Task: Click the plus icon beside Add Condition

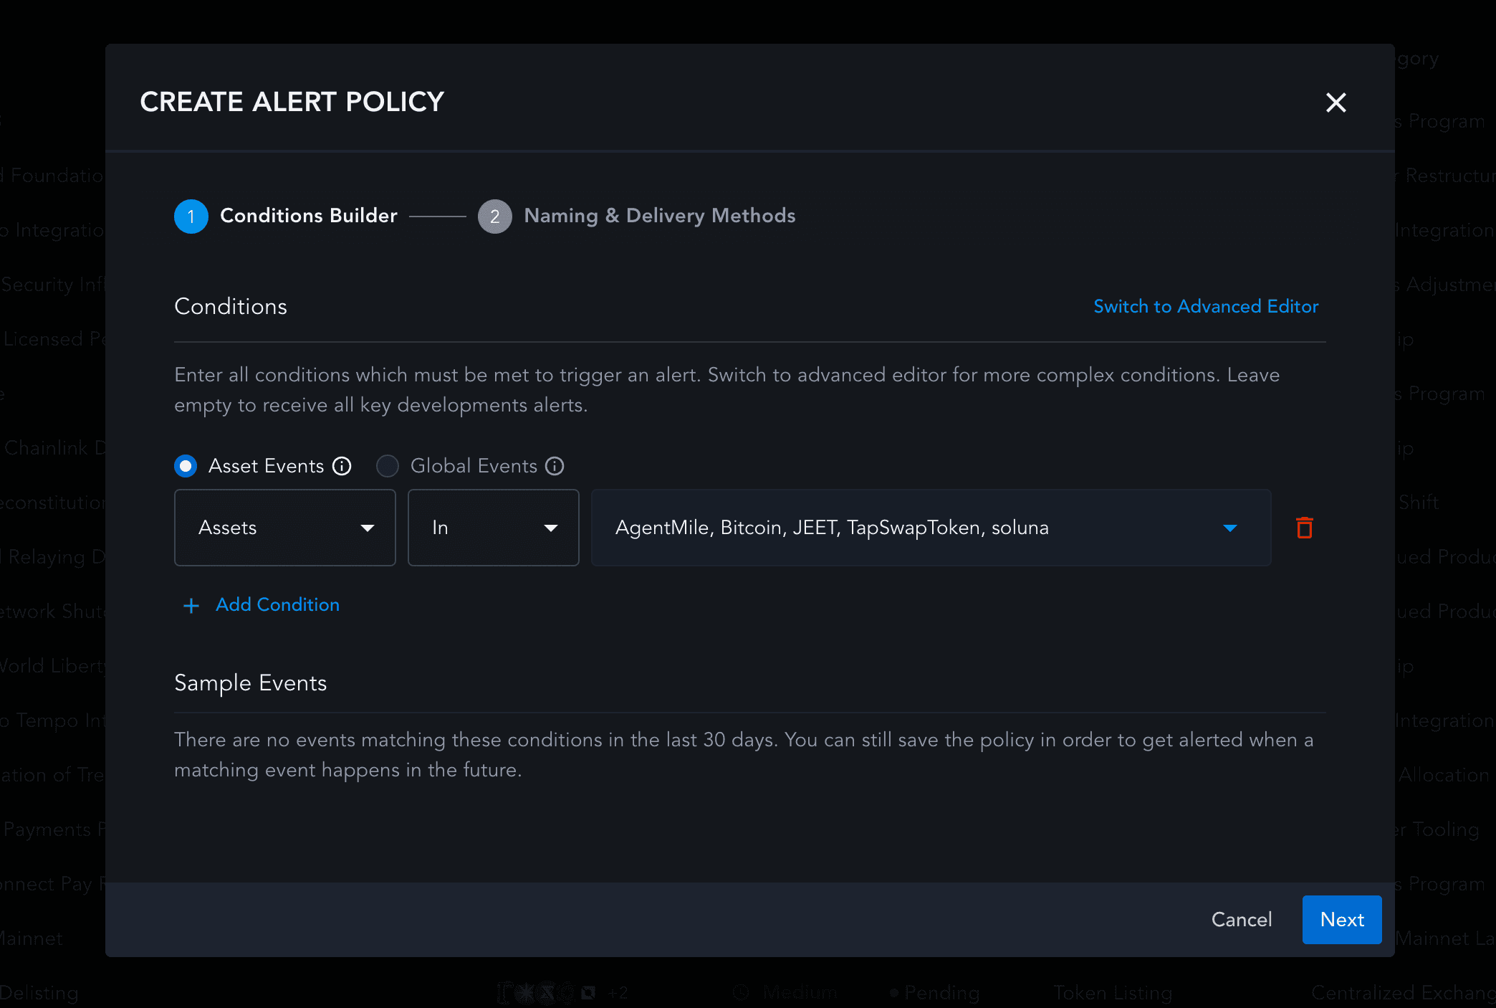Action: 191,606
